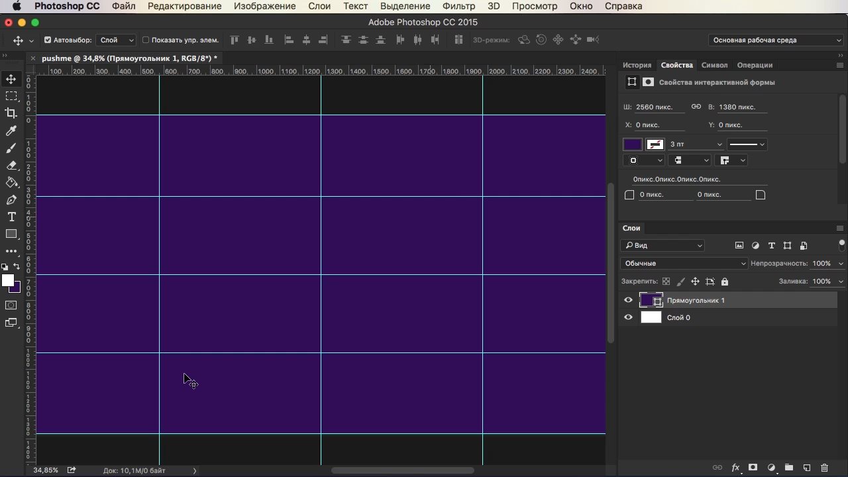Click the white foreground color swatch
This screenshot has height=477, width=848.
point(7,280)
